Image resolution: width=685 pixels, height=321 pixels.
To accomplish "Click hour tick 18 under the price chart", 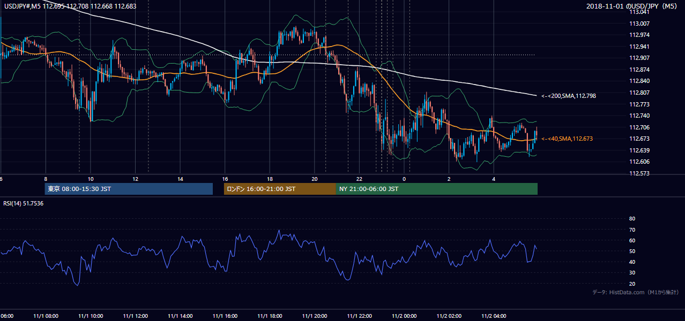I will (x=270, y=179).
